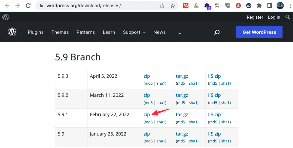293x148 pixels.
Task: Toggle the browser side panel icon
Action: click(x=270, y=6)
